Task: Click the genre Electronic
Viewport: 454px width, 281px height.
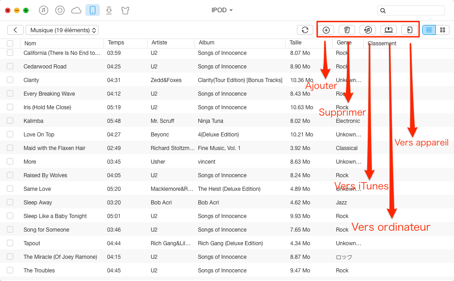Action: pos(348,121)
